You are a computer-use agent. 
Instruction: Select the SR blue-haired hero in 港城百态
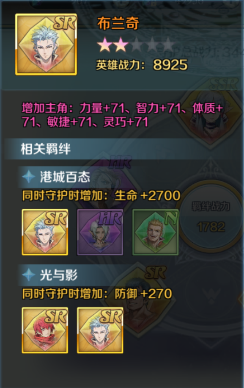click(45, 232)
